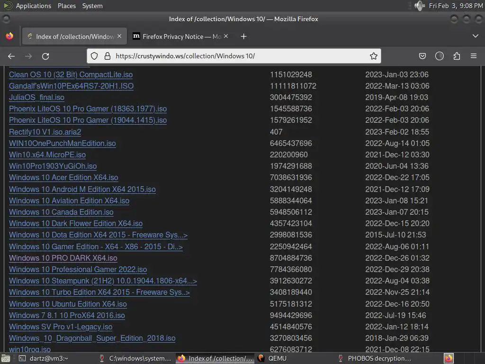Show site security info via padlock icon

click(108, 56)
